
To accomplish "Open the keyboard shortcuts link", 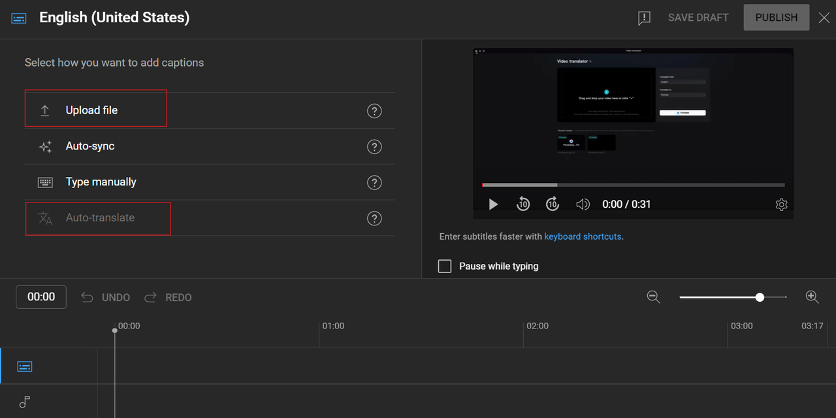I will click(x=583, y=236).
